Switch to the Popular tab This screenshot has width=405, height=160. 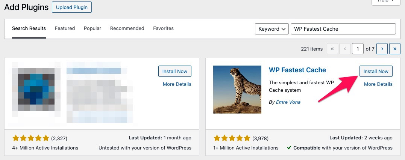93,28
